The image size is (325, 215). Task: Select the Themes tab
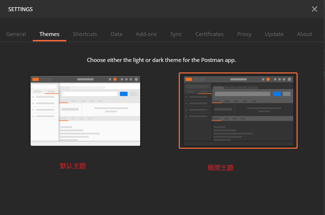tap(49, 34)
